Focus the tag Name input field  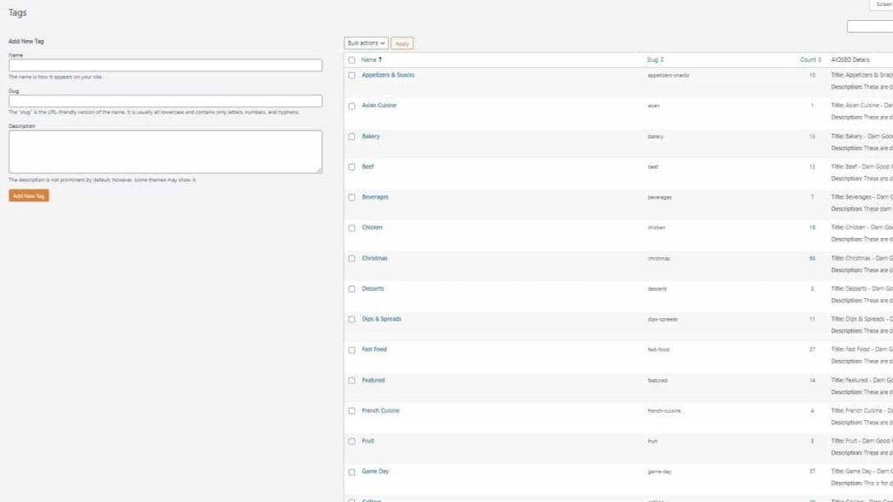click(165, 65)
